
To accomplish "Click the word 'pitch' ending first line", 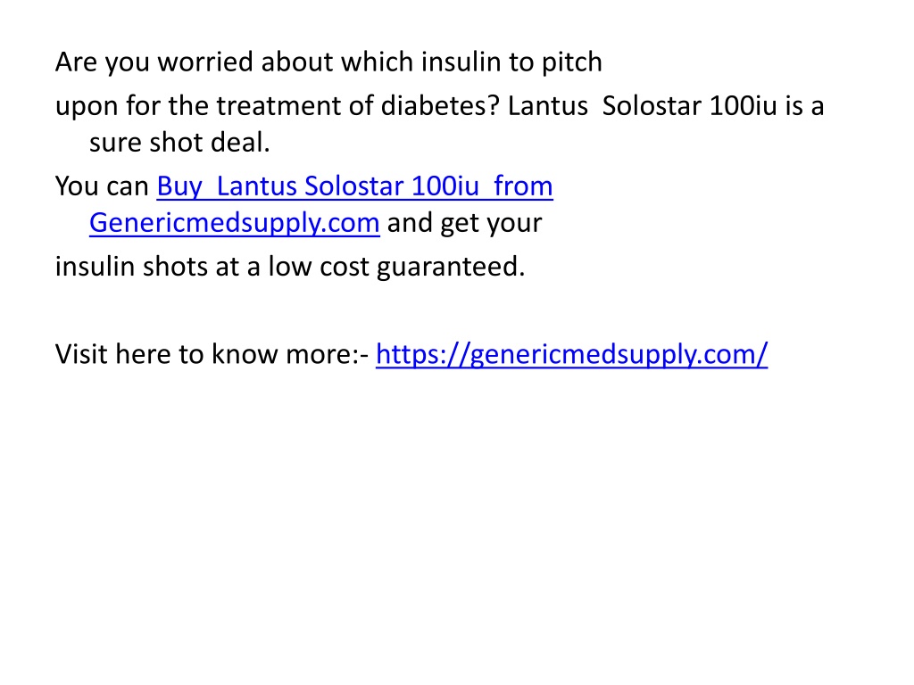I will (572, 63).
